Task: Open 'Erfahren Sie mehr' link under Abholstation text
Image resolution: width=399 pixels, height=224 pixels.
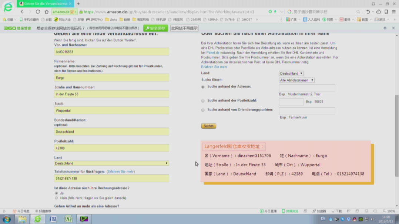Action: (x=214, y=67)
